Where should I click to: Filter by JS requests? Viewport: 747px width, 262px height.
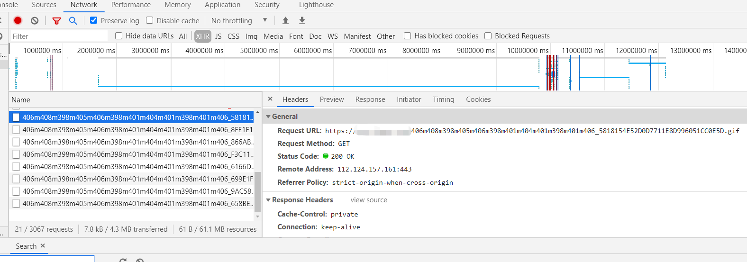pos(218,36)
